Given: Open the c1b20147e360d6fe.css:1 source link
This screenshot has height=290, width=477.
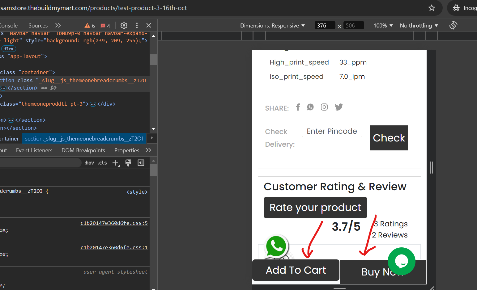Looking at the screenshot, I should (x=114, y=247).
